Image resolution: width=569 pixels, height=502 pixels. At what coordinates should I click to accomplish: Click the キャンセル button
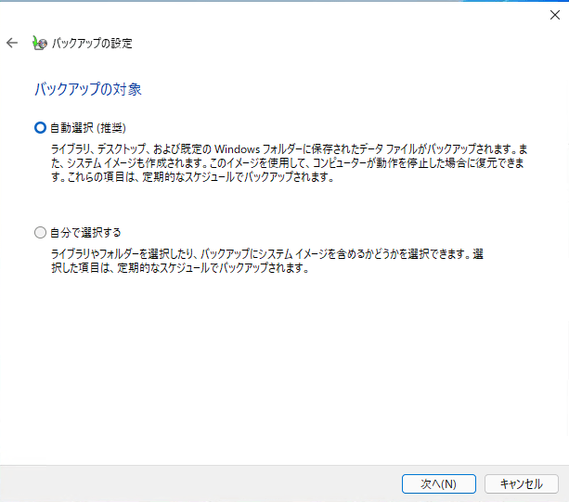[x=522, y=483]
